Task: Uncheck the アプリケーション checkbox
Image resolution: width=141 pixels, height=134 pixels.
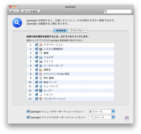Action: (x=36, y=45)
